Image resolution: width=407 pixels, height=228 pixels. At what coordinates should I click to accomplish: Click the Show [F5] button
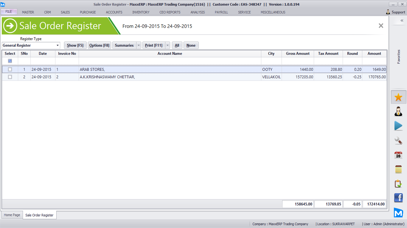click(x=75, y=45)
